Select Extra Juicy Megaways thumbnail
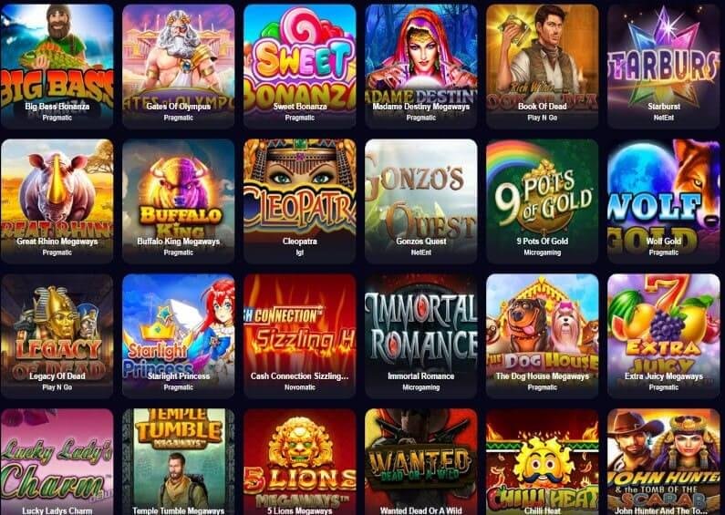This screenshot has height=515, width=725. coord(664,336)
